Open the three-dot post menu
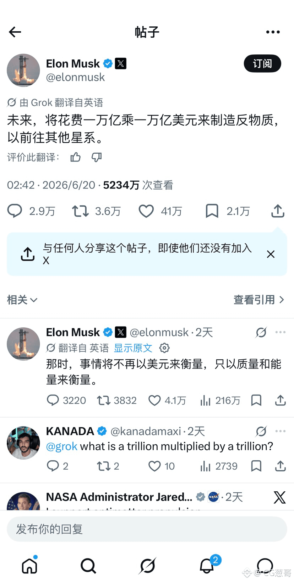The width and height of the screenshot is (294, 582). click(273, 32)
